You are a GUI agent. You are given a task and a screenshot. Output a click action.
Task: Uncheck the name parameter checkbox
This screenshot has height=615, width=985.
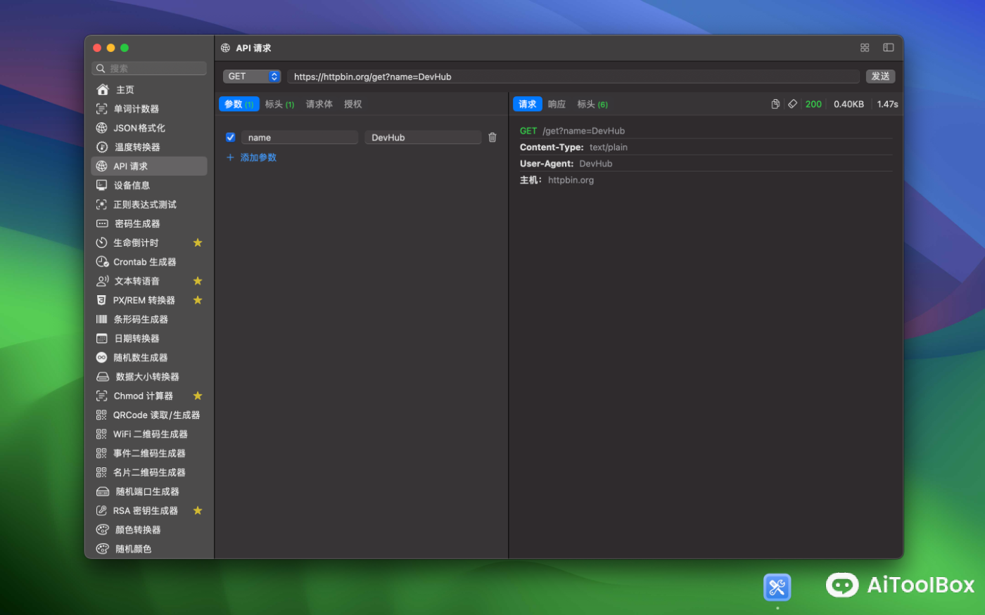230,137
